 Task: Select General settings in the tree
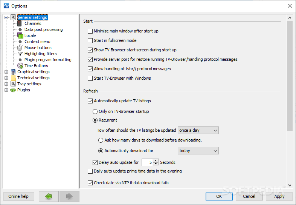pyautogui.click(x=32, y=17)
